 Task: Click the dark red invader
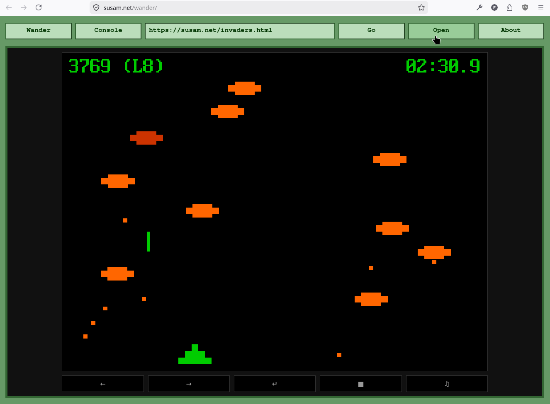point(146,138)
